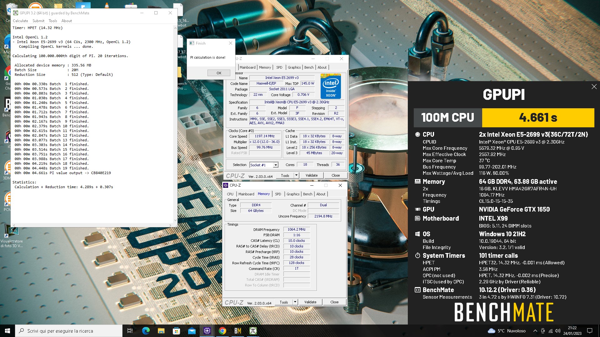This screenshot has height=337, width=600.
Task: Switch to Graphics tab in upper CPU-Z
Action: 294,67
